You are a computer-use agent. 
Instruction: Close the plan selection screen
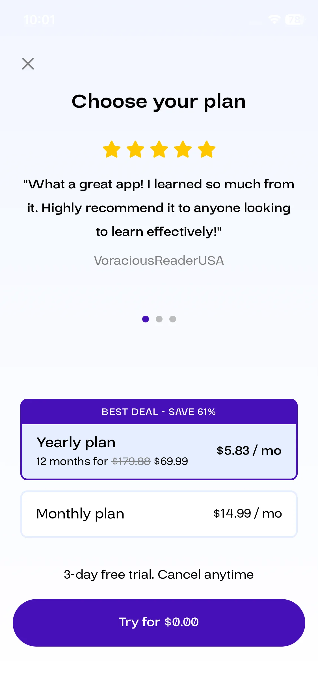coord(28,64)
